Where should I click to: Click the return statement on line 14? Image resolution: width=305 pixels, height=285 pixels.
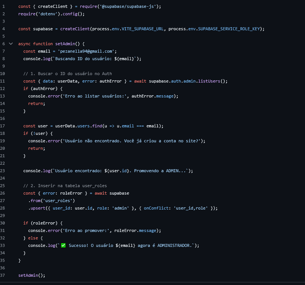click(x=37, y=103)
